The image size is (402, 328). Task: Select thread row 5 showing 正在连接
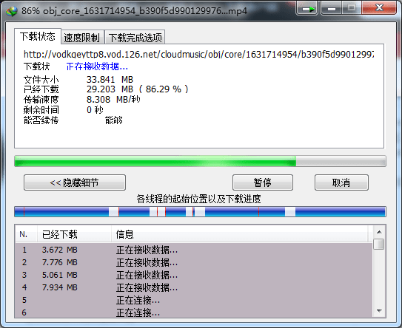(x=193, y=300)
